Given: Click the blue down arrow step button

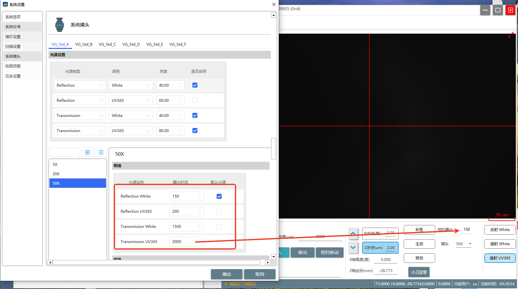Looking at the screenshot, I should point(353,247).
